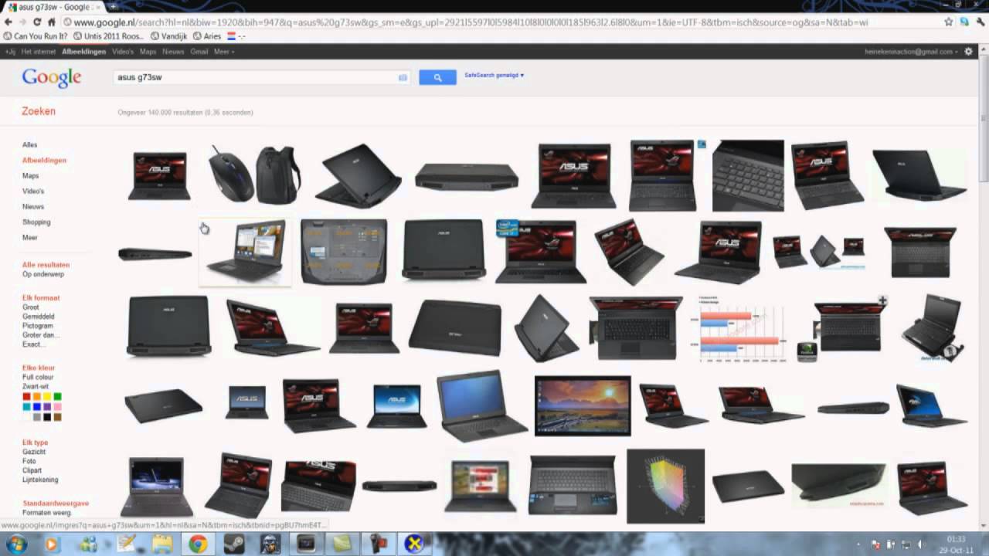Click the Google logo
The height and width of the screenshot is (556, 989).
tap(52, 77)
